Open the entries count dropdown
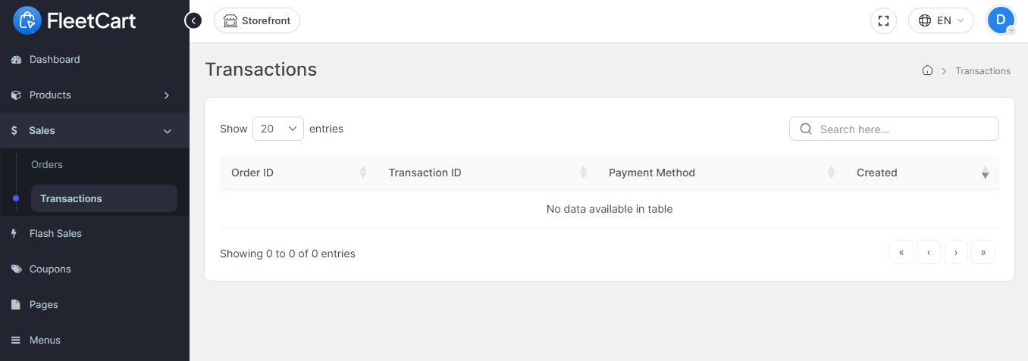1028x361 pixels. 278,129
